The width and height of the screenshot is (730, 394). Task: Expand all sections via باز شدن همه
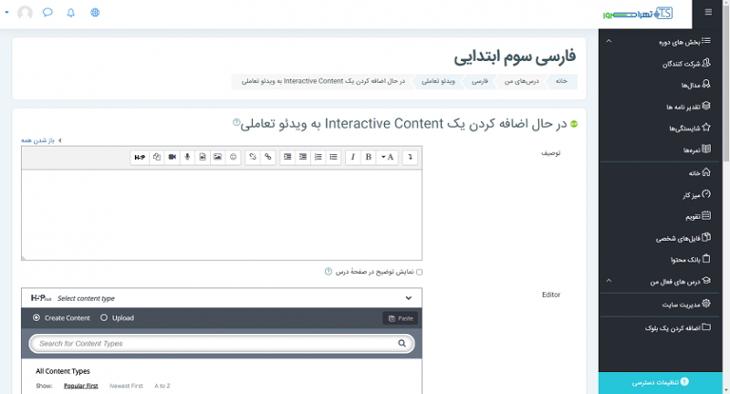pyautogui.click(x=37, y=140)
